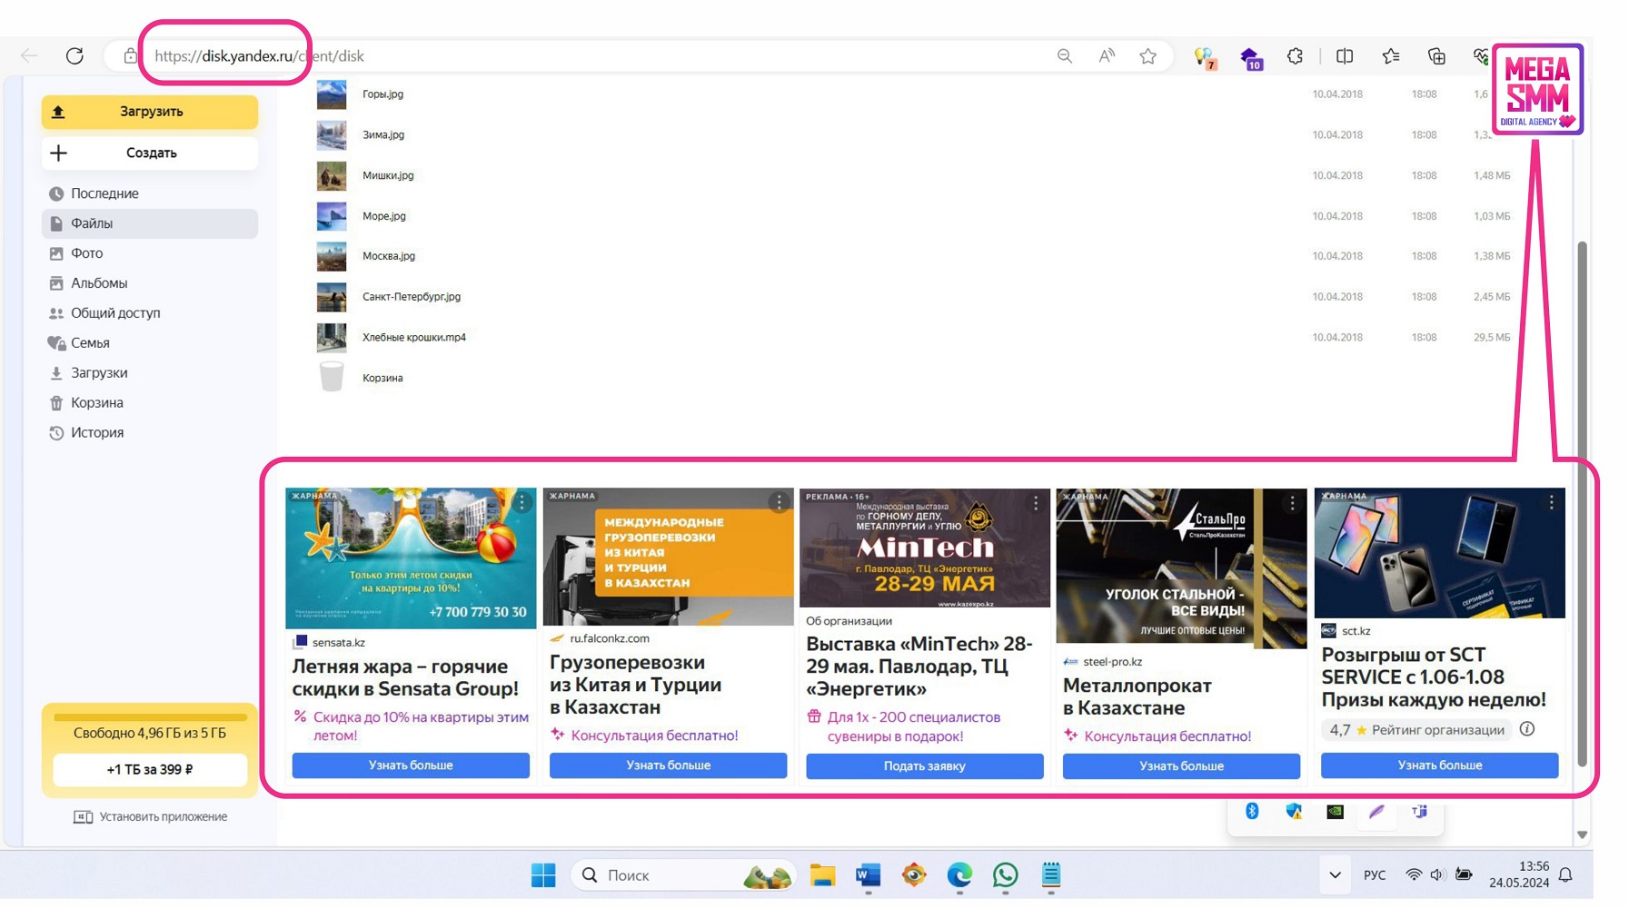Open История history in sidebar
1629x908 pixels.
pyautogui.click(x=97, y=433)
